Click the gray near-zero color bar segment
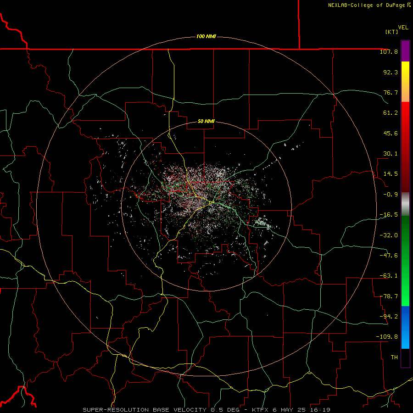The image size is (413, 413). point(405,204)
